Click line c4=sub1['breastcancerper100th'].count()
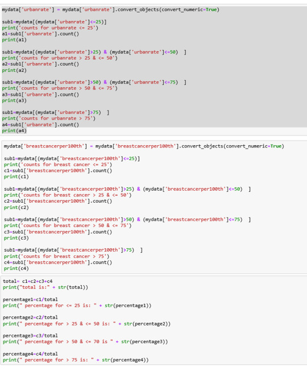The width and height of the screenshot is (307, 370). pyautogui.click(x=58, y=262)
